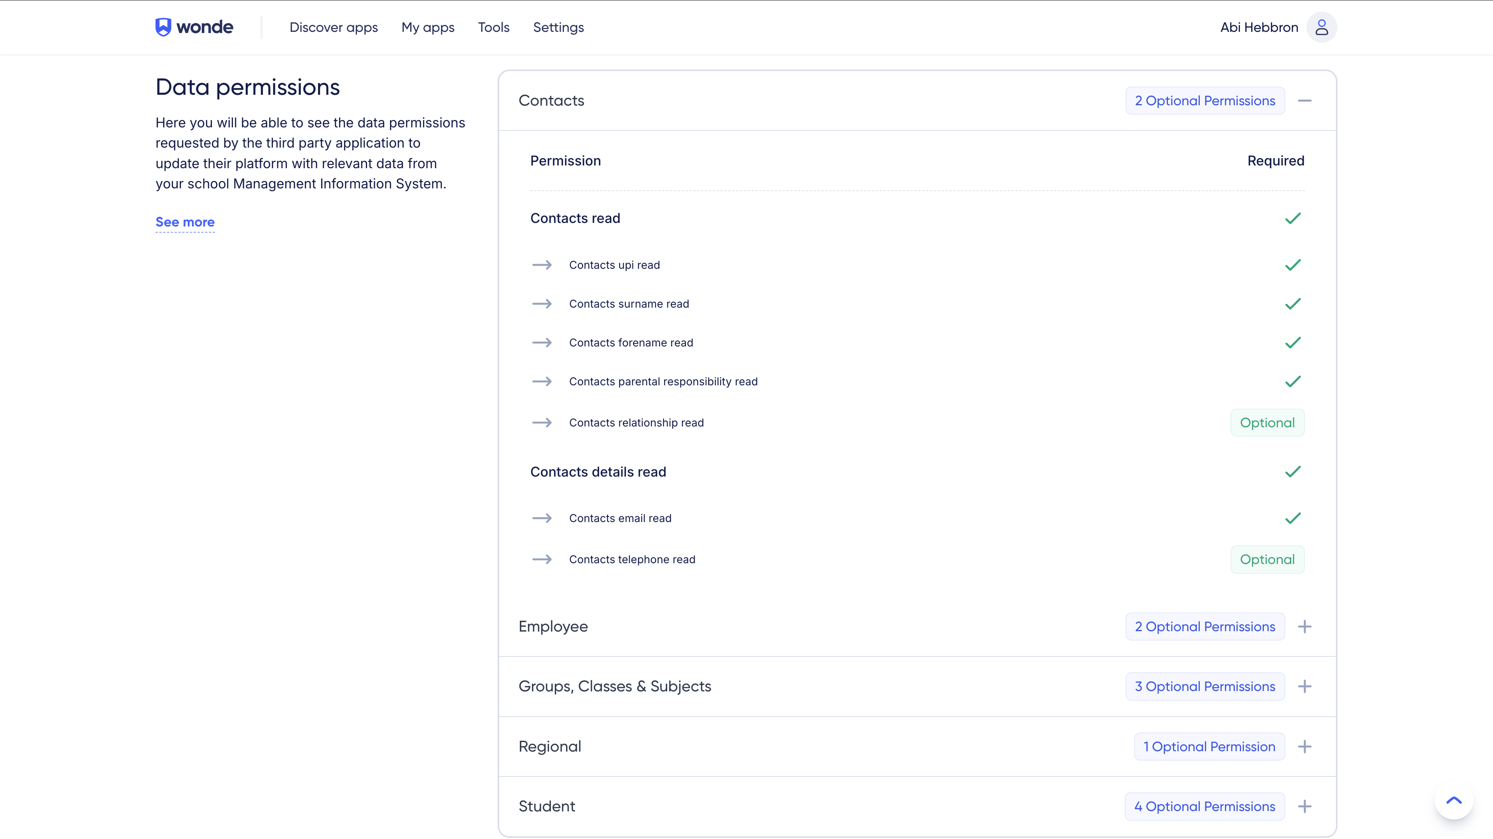Open the Settings menu item

pos(558,27)
